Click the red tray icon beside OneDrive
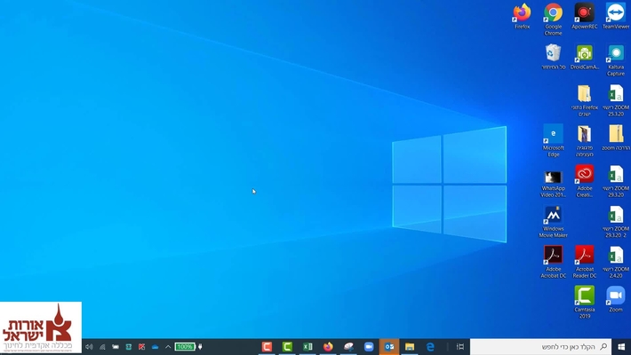The image size is (631, 355). (141, 346)
